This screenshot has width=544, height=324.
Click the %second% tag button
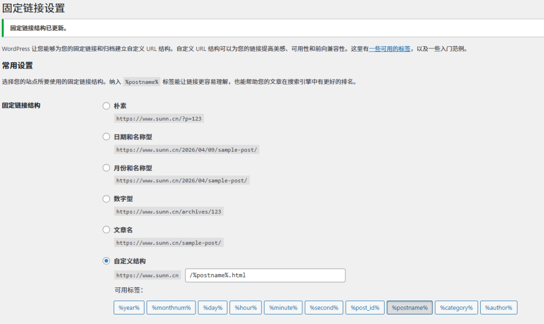coord(324,307)
